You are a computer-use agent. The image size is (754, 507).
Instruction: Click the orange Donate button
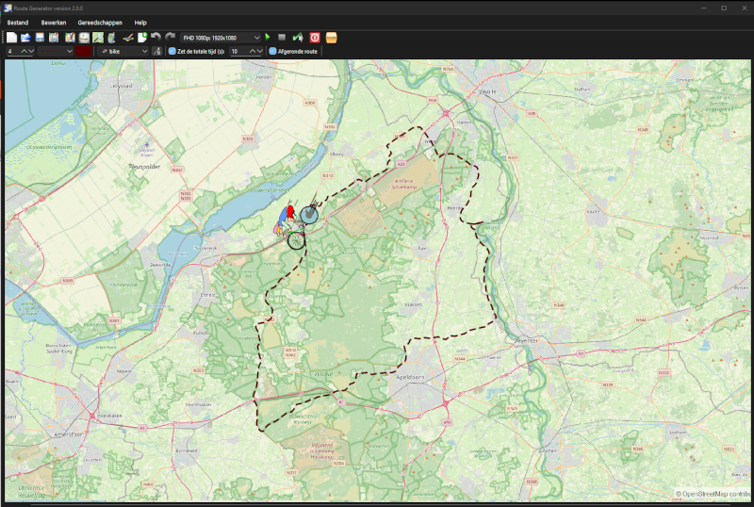tap(331, 38)
